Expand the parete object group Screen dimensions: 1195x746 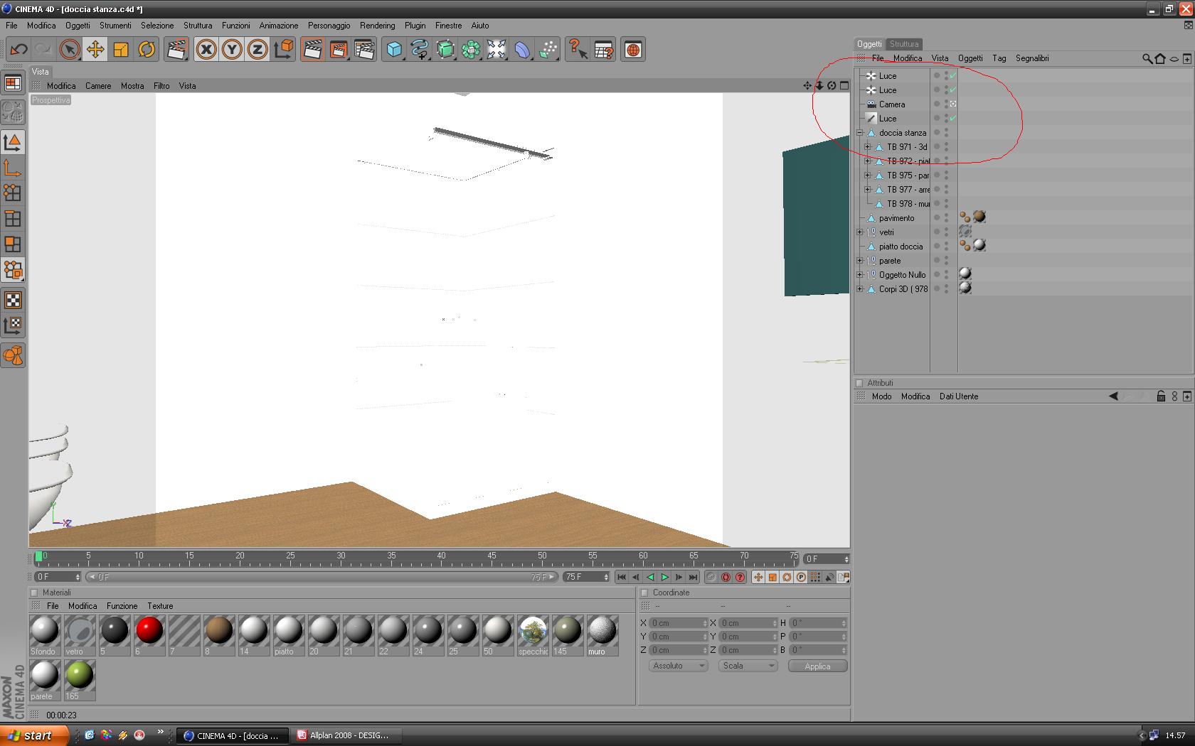point(860,261)
